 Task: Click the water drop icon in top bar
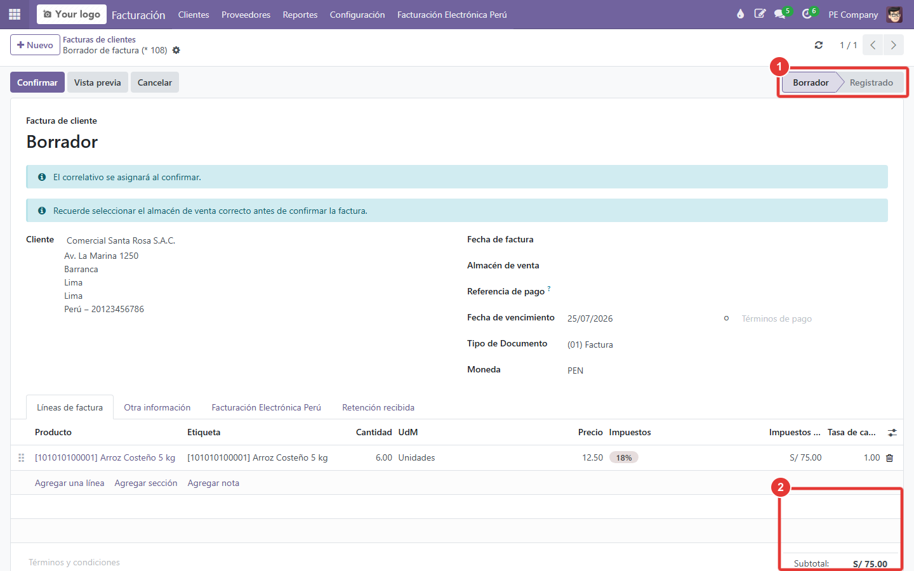click(x=740, y=14)
